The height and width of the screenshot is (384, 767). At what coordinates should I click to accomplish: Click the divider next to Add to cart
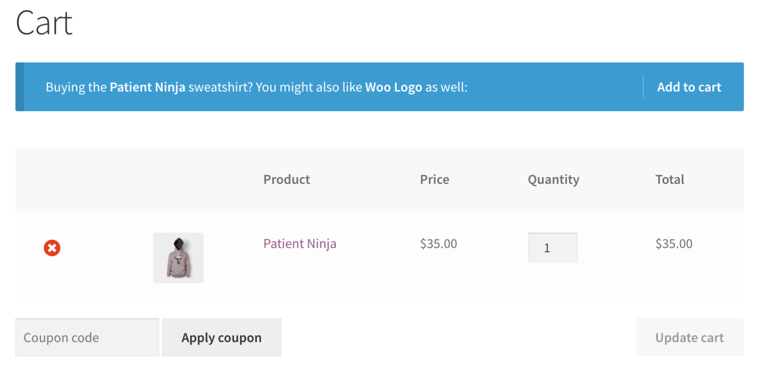coord(643,87)
